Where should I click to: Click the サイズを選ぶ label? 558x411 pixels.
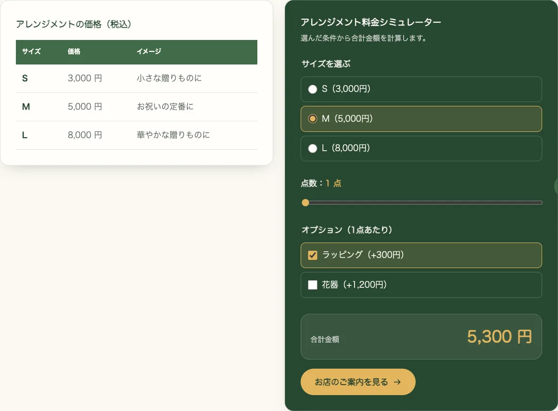[326, 64]
